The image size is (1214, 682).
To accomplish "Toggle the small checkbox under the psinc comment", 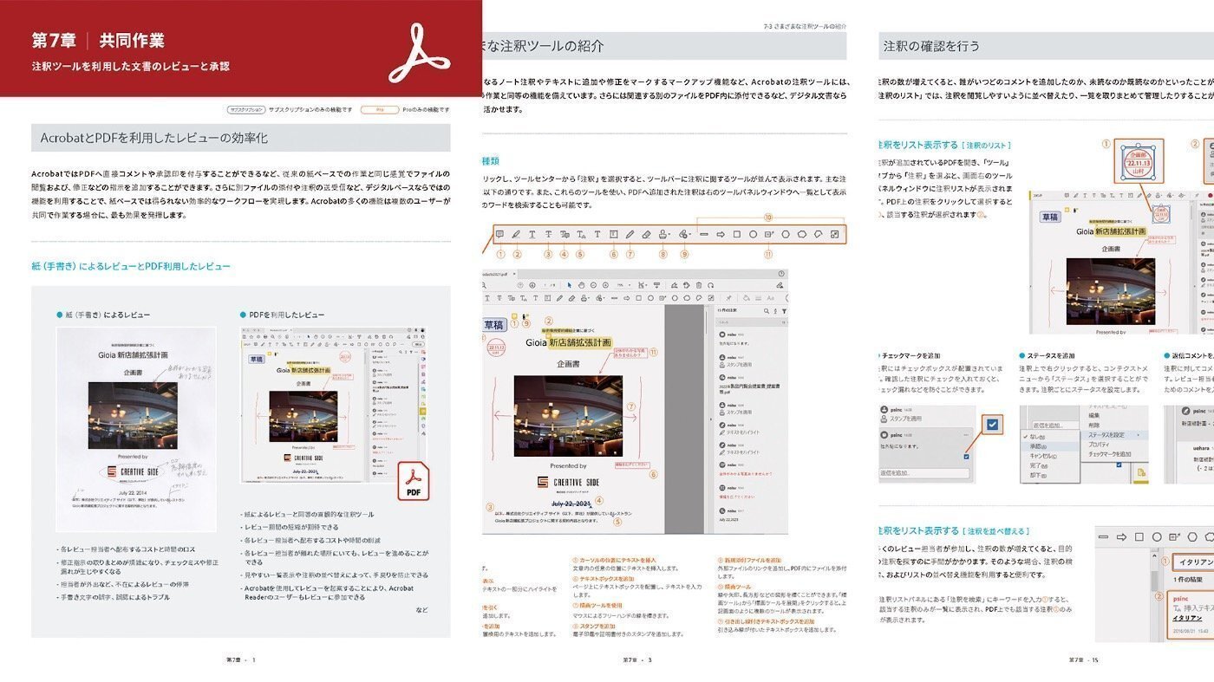I will tap(966, 457).
